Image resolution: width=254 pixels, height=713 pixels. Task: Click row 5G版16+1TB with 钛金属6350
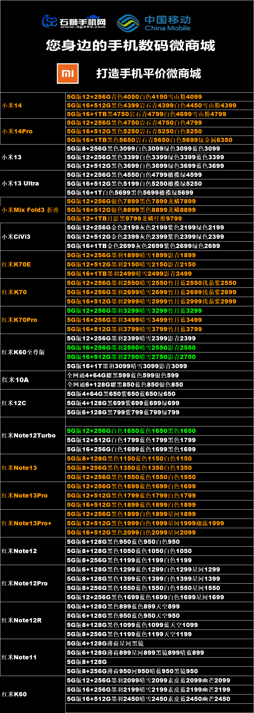tap(159, 140)
